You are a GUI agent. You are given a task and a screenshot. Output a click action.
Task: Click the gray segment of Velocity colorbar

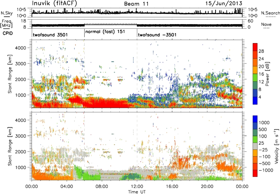pyautogui.click(x=255, y=146)
